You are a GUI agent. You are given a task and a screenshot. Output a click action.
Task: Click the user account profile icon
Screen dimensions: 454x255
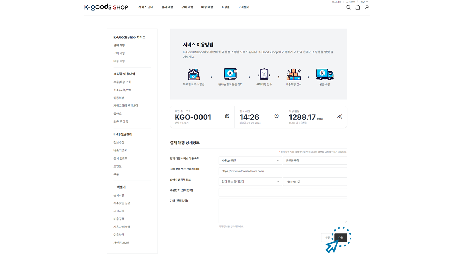[x=367, y=7]
